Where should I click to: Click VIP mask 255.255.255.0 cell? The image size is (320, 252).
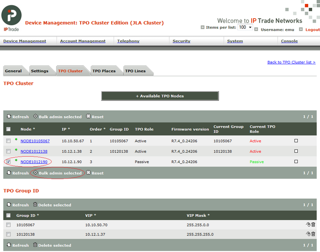click(200, 234)
